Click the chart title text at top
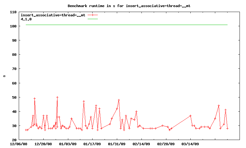Screen dimensions: 246x148 (131, 6)
